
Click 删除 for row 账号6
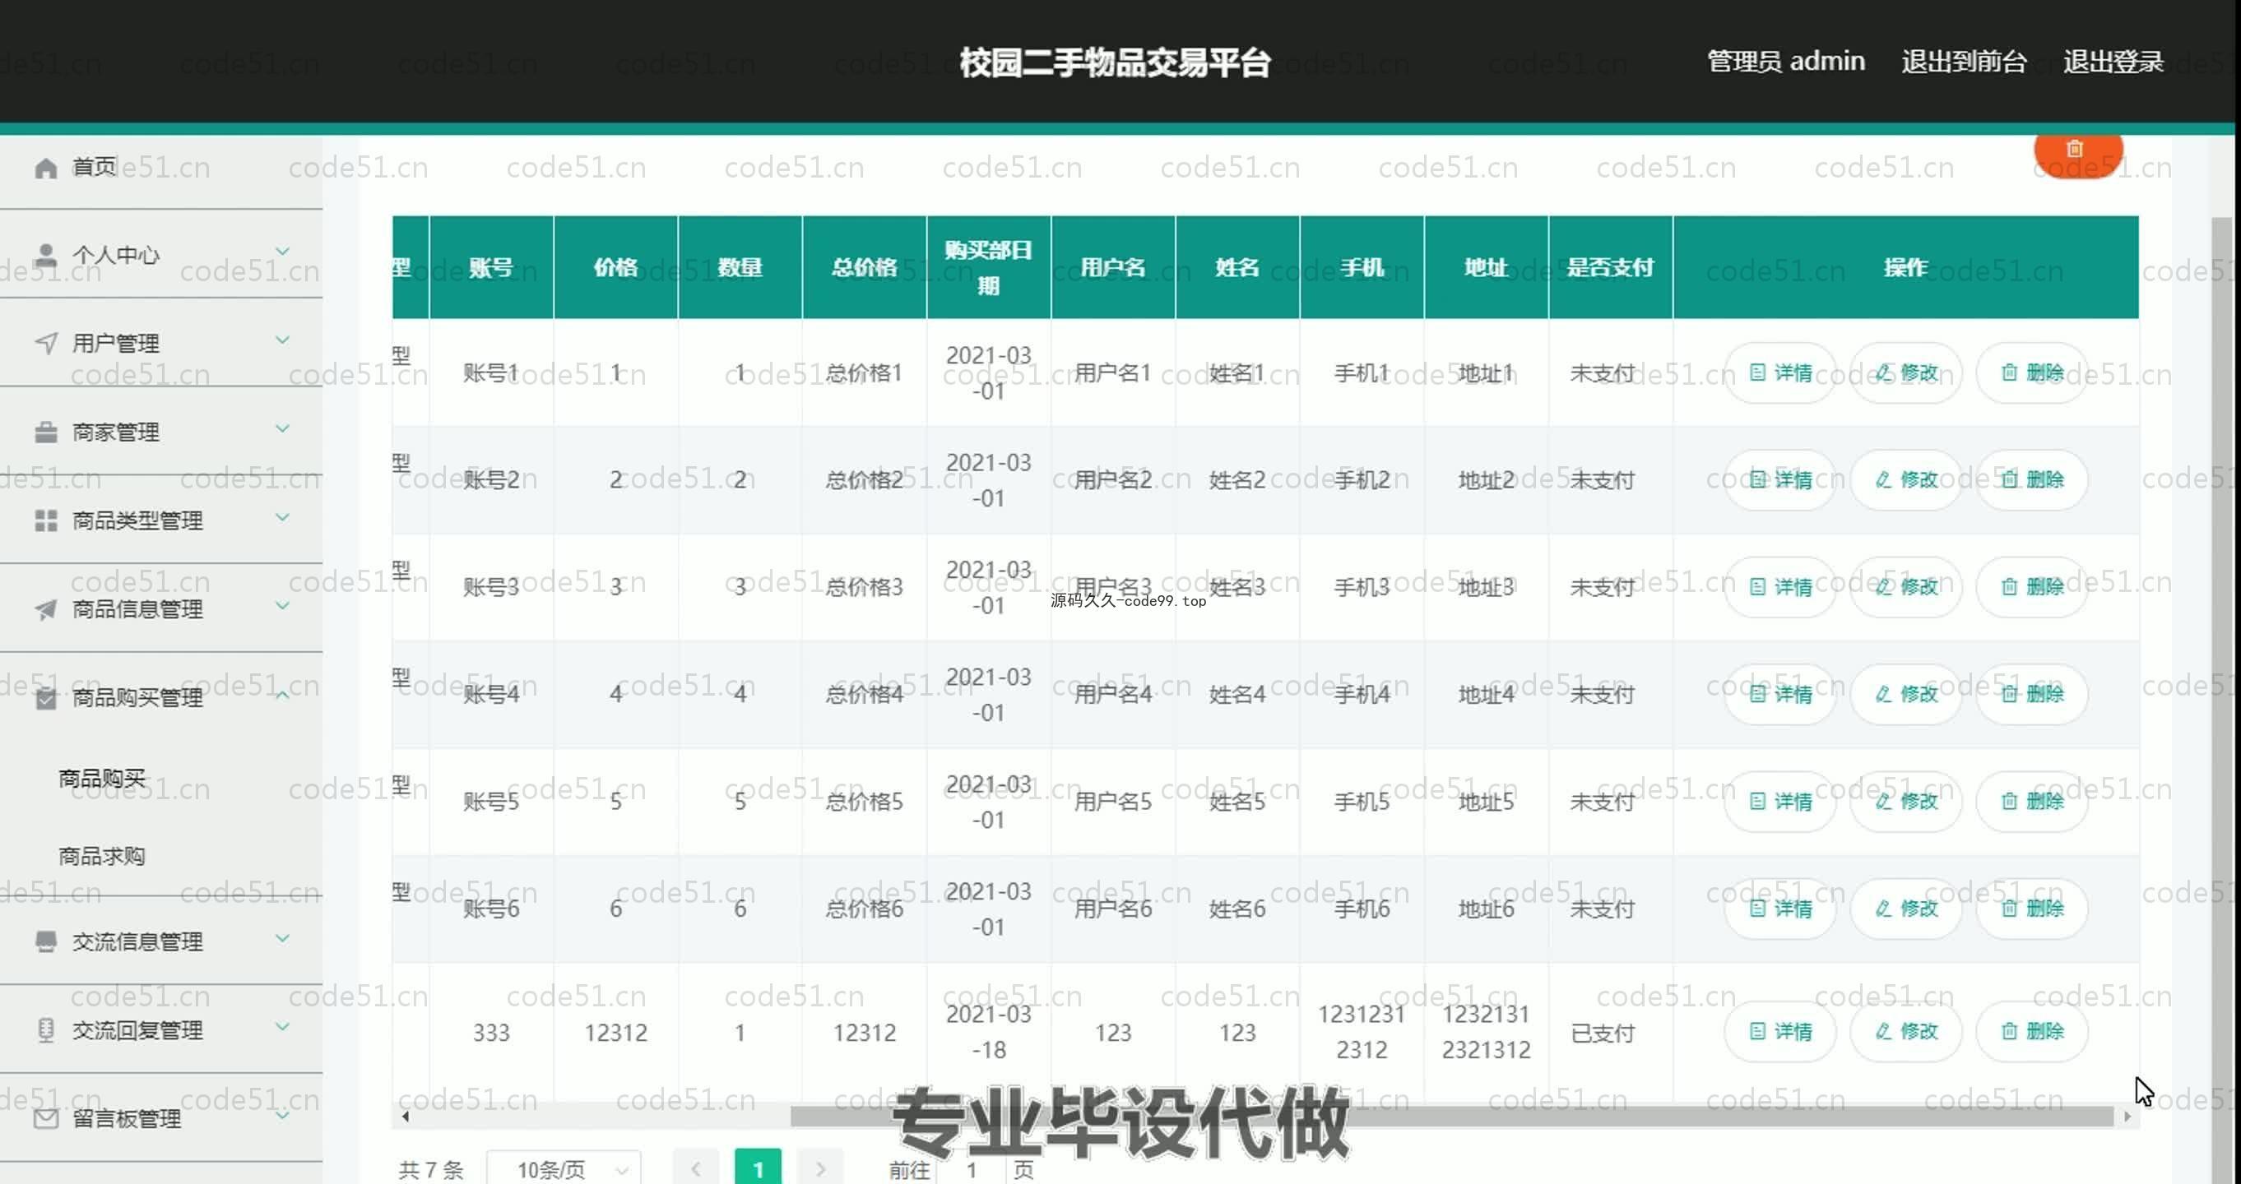pyautogui.click(x=2032, y=909)
